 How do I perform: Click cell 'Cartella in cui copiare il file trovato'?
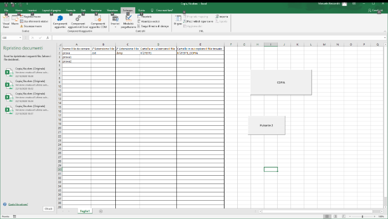(200, 49)
